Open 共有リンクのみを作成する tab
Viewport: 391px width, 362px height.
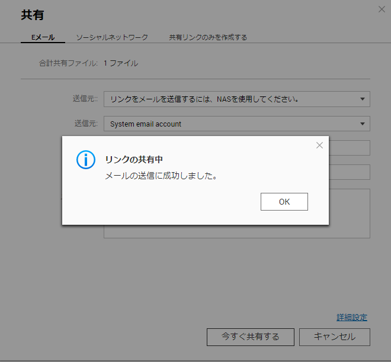(x=208, y=37)
